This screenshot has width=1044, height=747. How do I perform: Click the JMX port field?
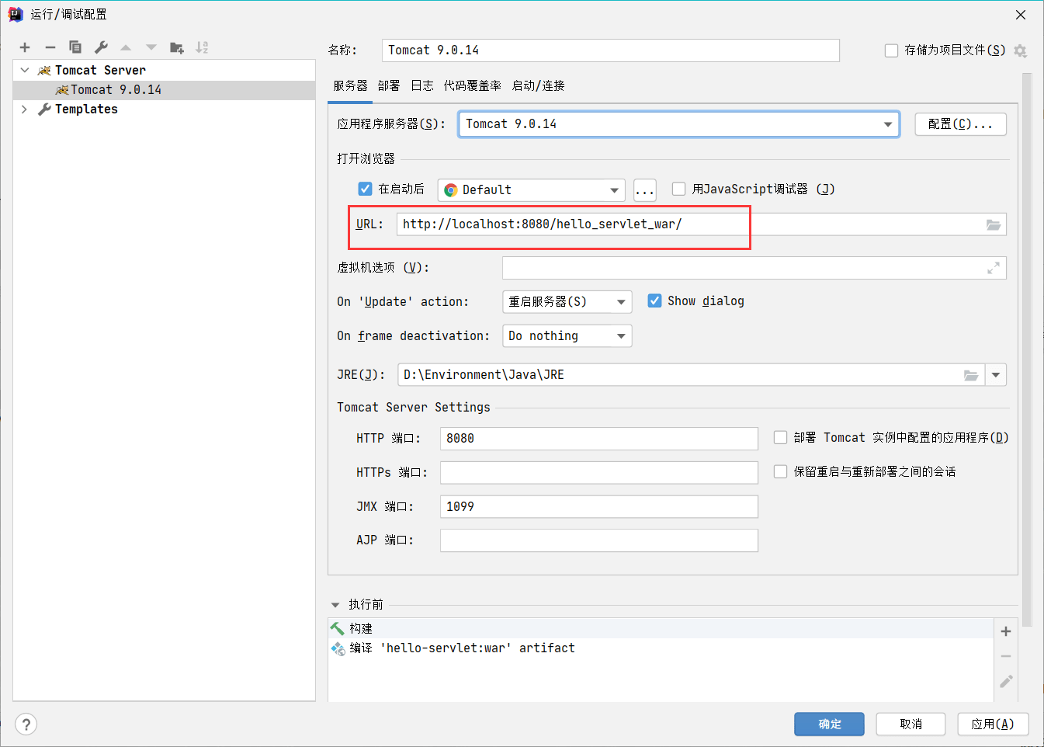tap(599, 507)
